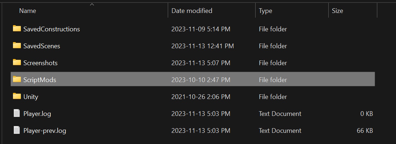Sort files by the Size column
This screenshot has width=396, height=144.
point(337,11)
